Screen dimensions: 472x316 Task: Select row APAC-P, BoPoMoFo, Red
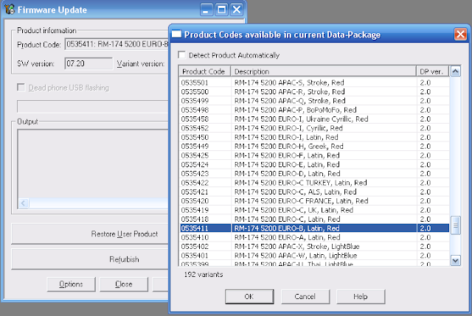click(315, 110)
